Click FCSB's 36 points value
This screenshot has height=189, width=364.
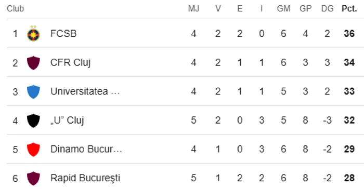coord(349,34)
